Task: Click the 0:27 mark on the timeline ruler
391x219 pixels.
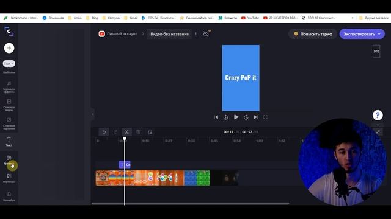Action: coord(169,141)
